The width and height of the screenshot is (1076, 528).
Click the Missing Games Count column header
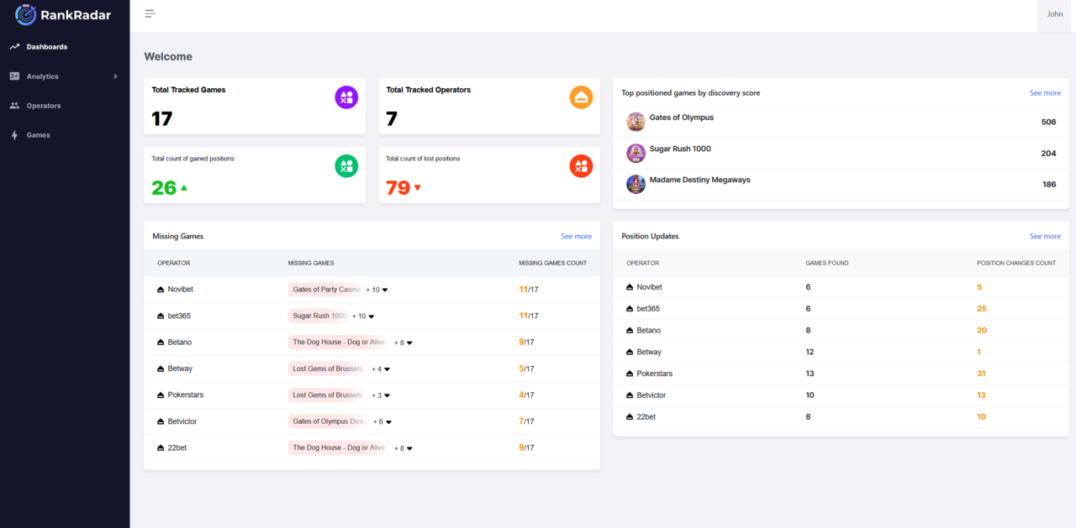pyautogui.click(x=553, y=264)
